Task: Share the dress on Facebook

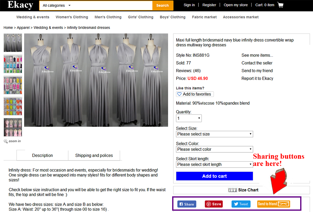Action: (x=187, y=204)
